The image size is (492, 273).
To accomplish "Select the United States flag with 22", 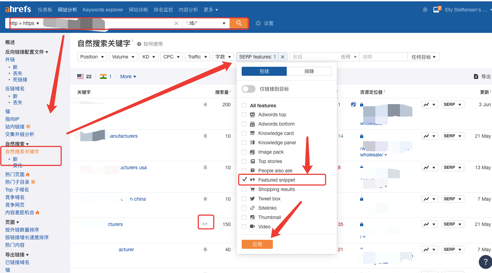I will [x=84, y=76].
